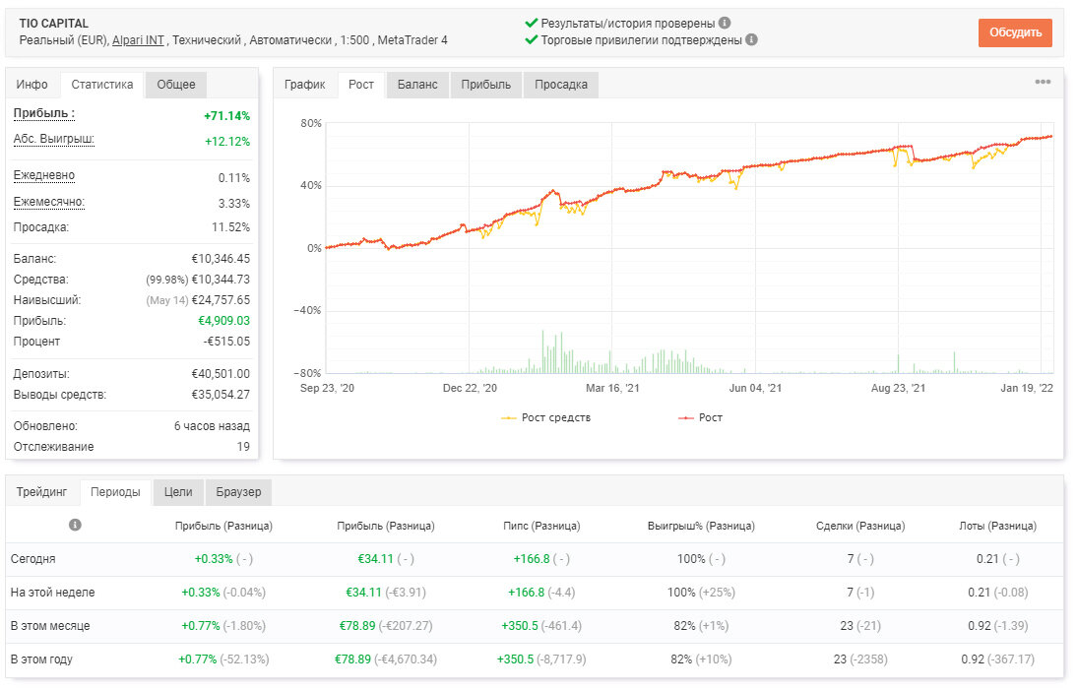Open the Alpari INT broker link

[138, 39]
